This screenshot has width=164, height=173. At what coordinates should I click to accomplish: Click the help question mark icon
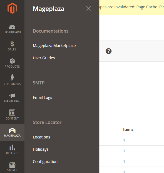108,51
